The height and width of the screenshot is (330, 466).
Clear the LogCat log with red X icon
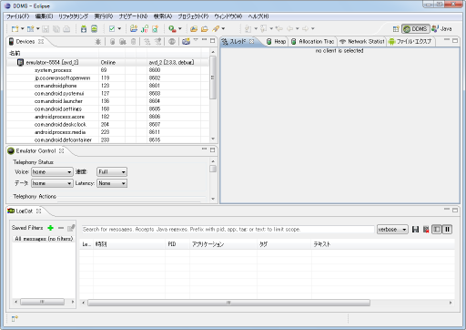(426, 230)
